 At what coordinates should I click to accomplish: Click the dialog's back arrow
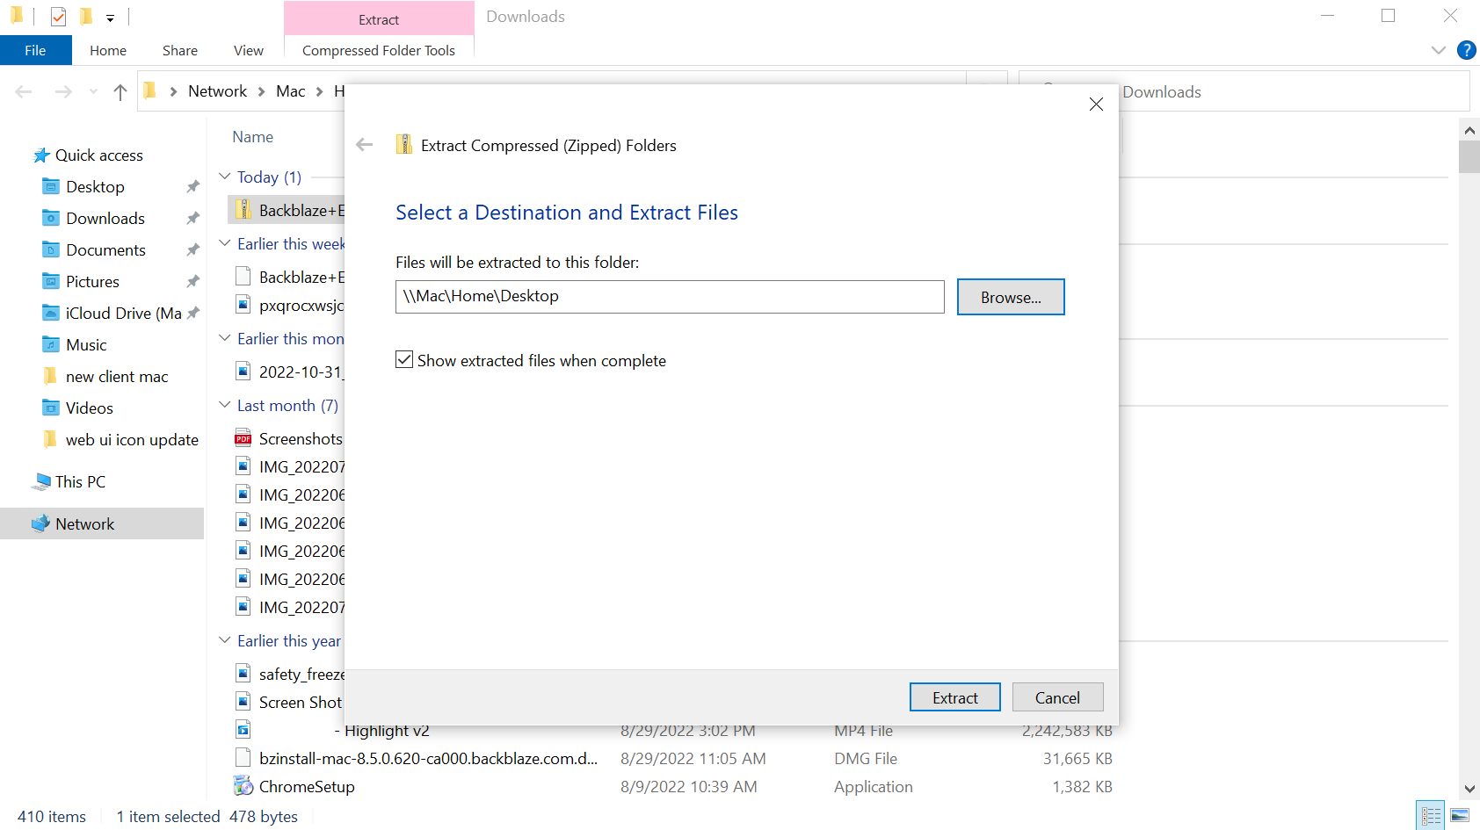pyautogui.click(x=365, y=145)
